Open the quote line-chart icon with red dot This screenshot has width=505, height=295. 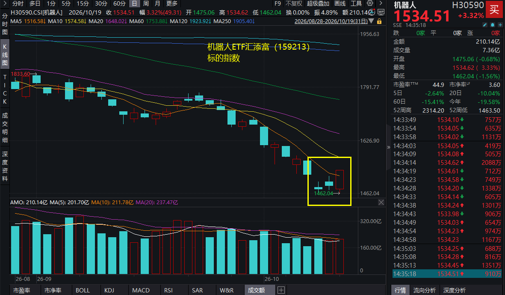(372, 12)
